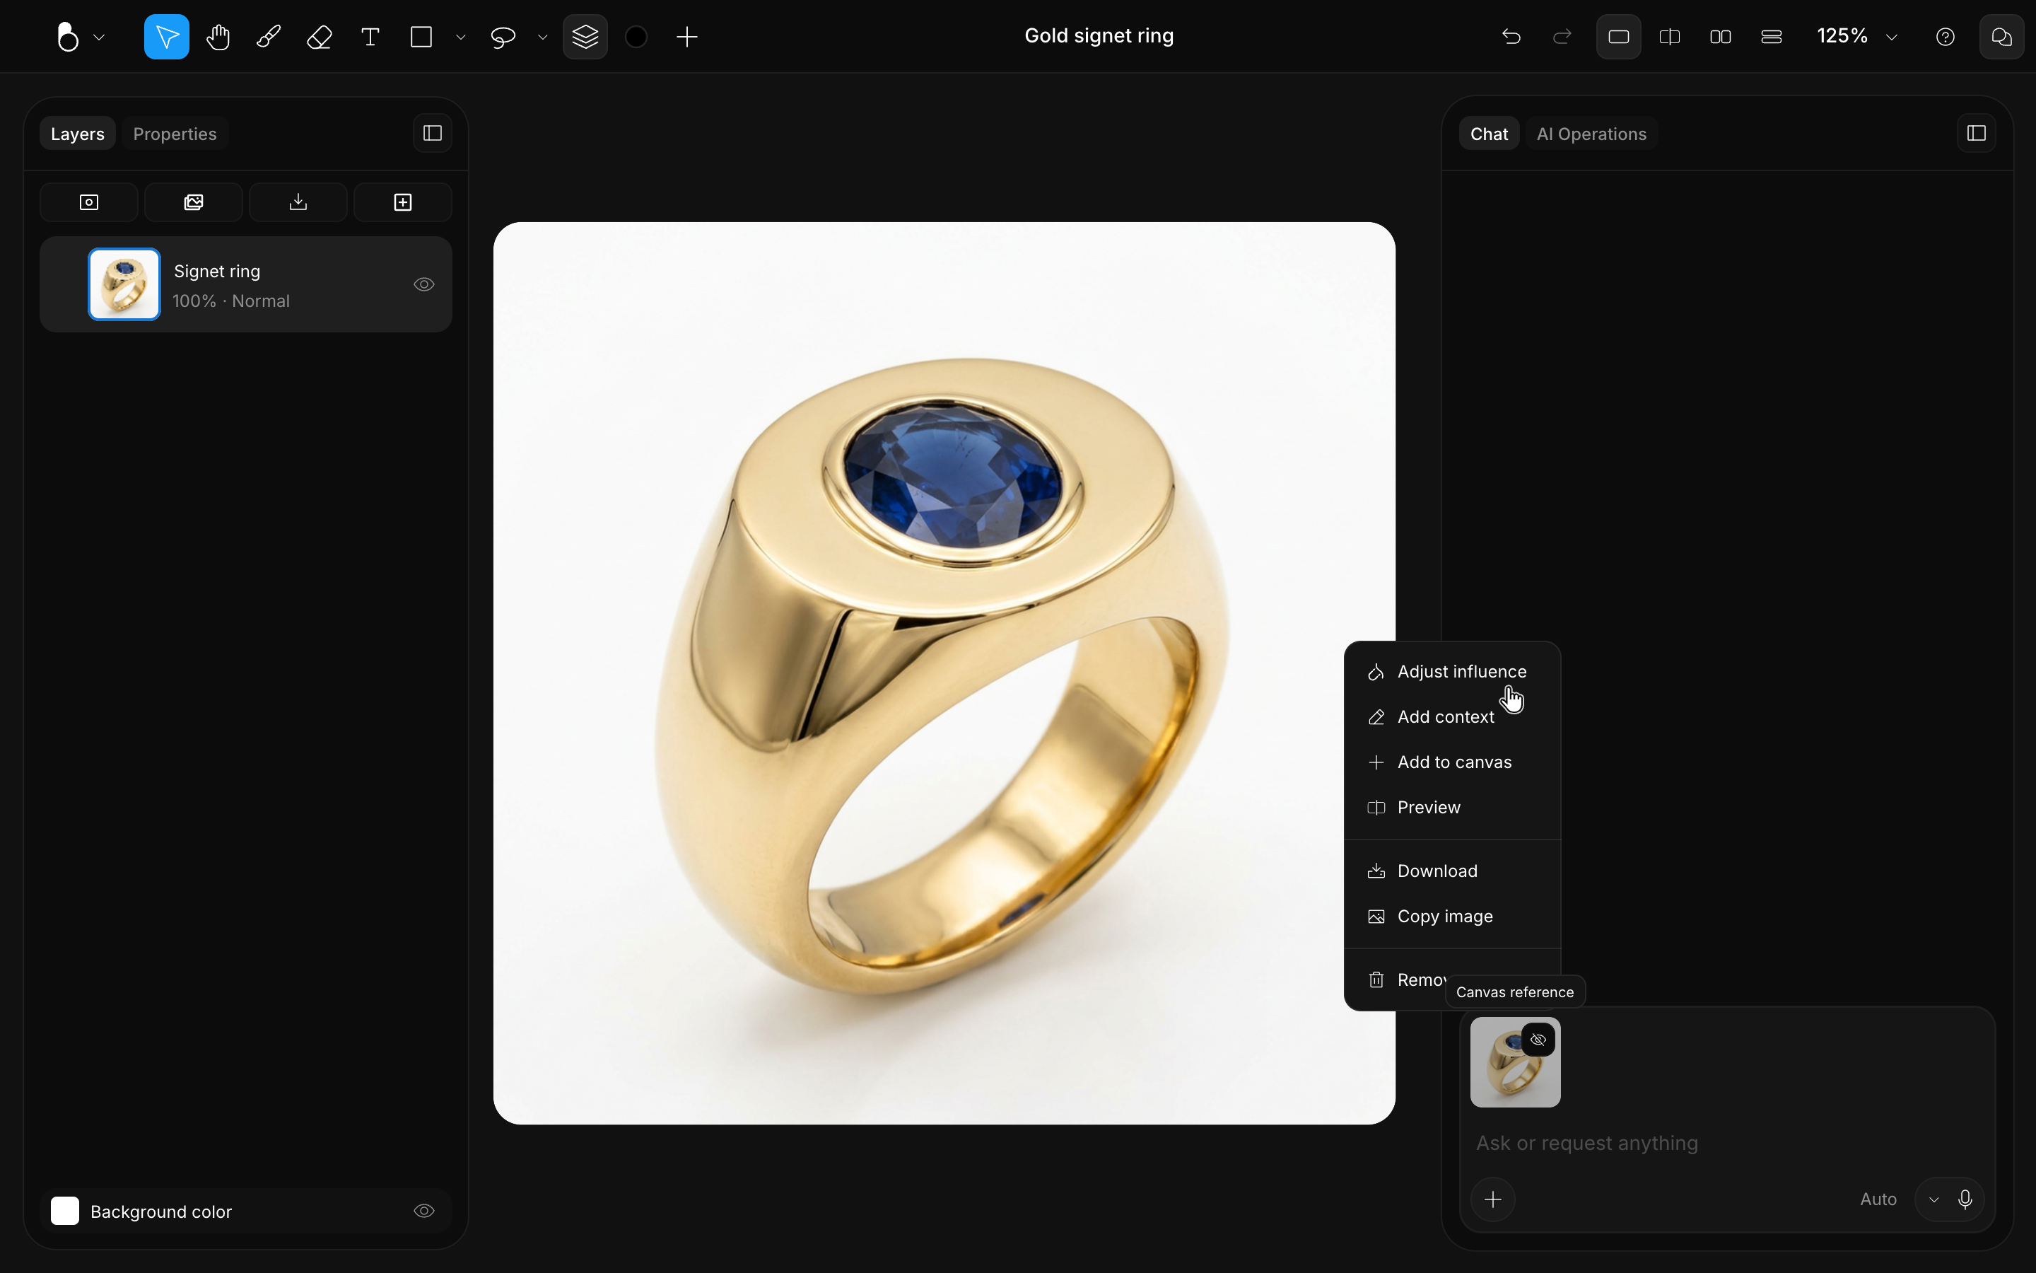
Task: Select the Text tool
Action: pos(370,37)
